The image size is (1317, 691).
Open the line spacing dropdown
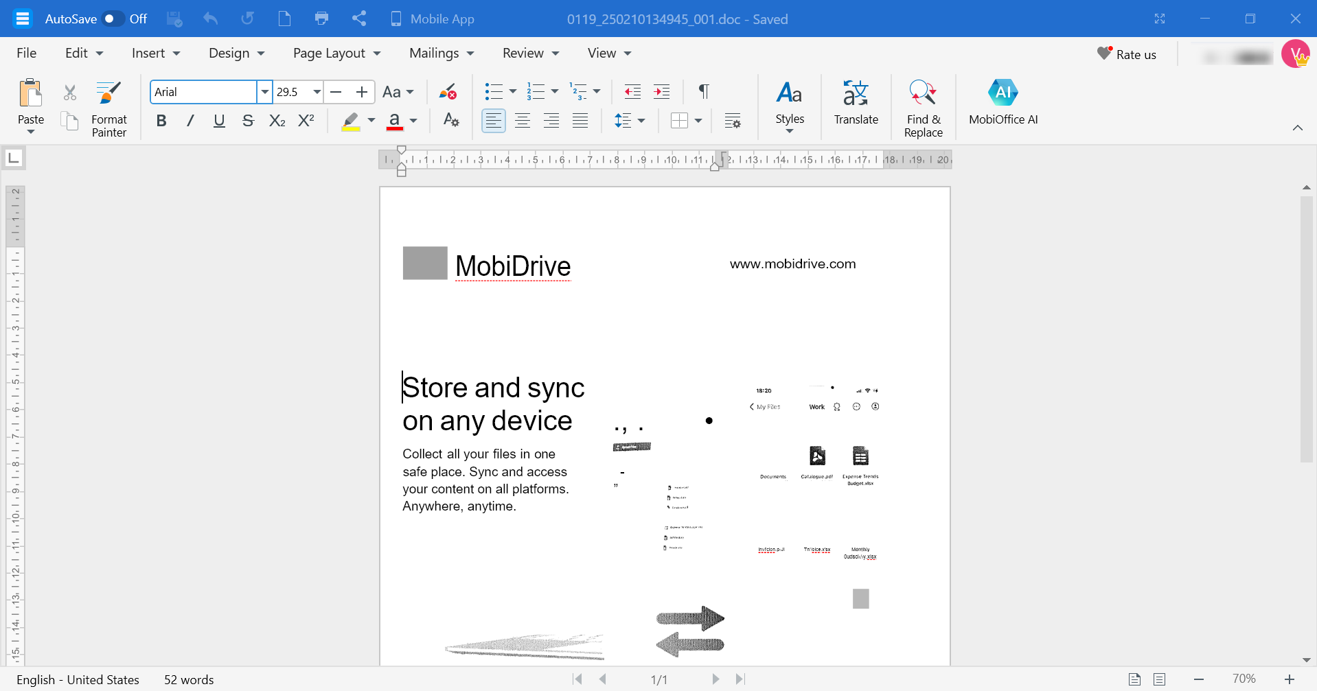641,120
